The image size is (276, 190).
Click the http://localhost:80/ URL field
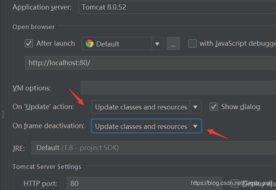click(150, 63)
